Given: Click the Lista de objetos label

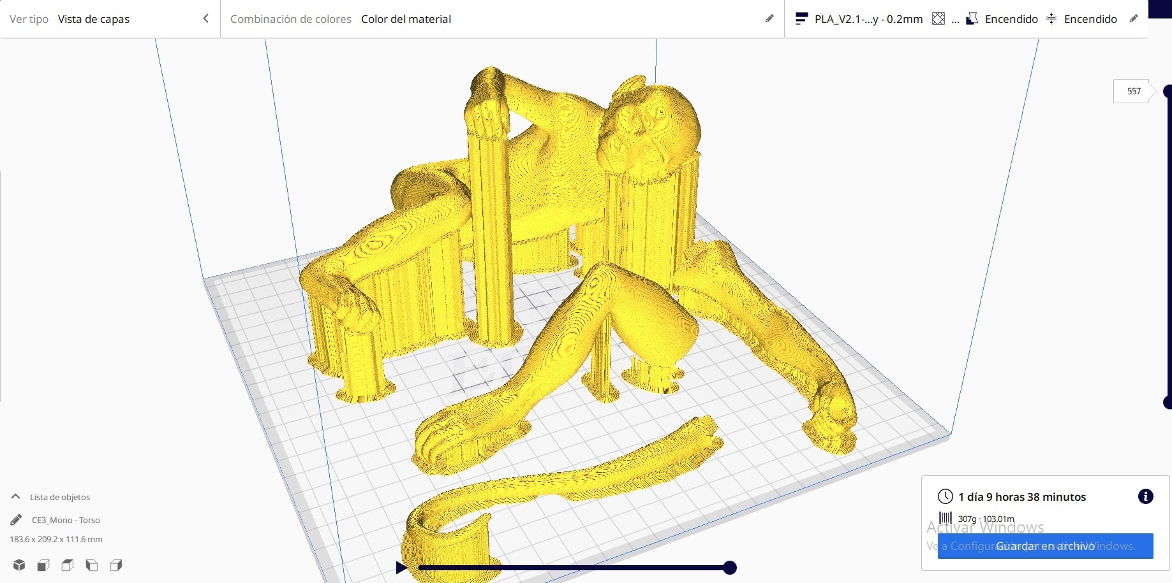Looking at the screenshot, I should pos(60,497).
